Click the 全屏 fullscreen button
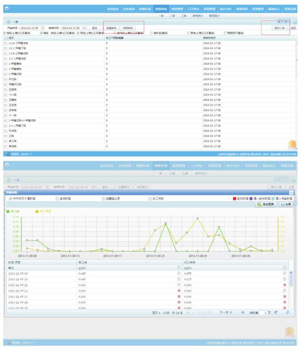300x351 pixels. pyautogui.click(x=286, y=205)
